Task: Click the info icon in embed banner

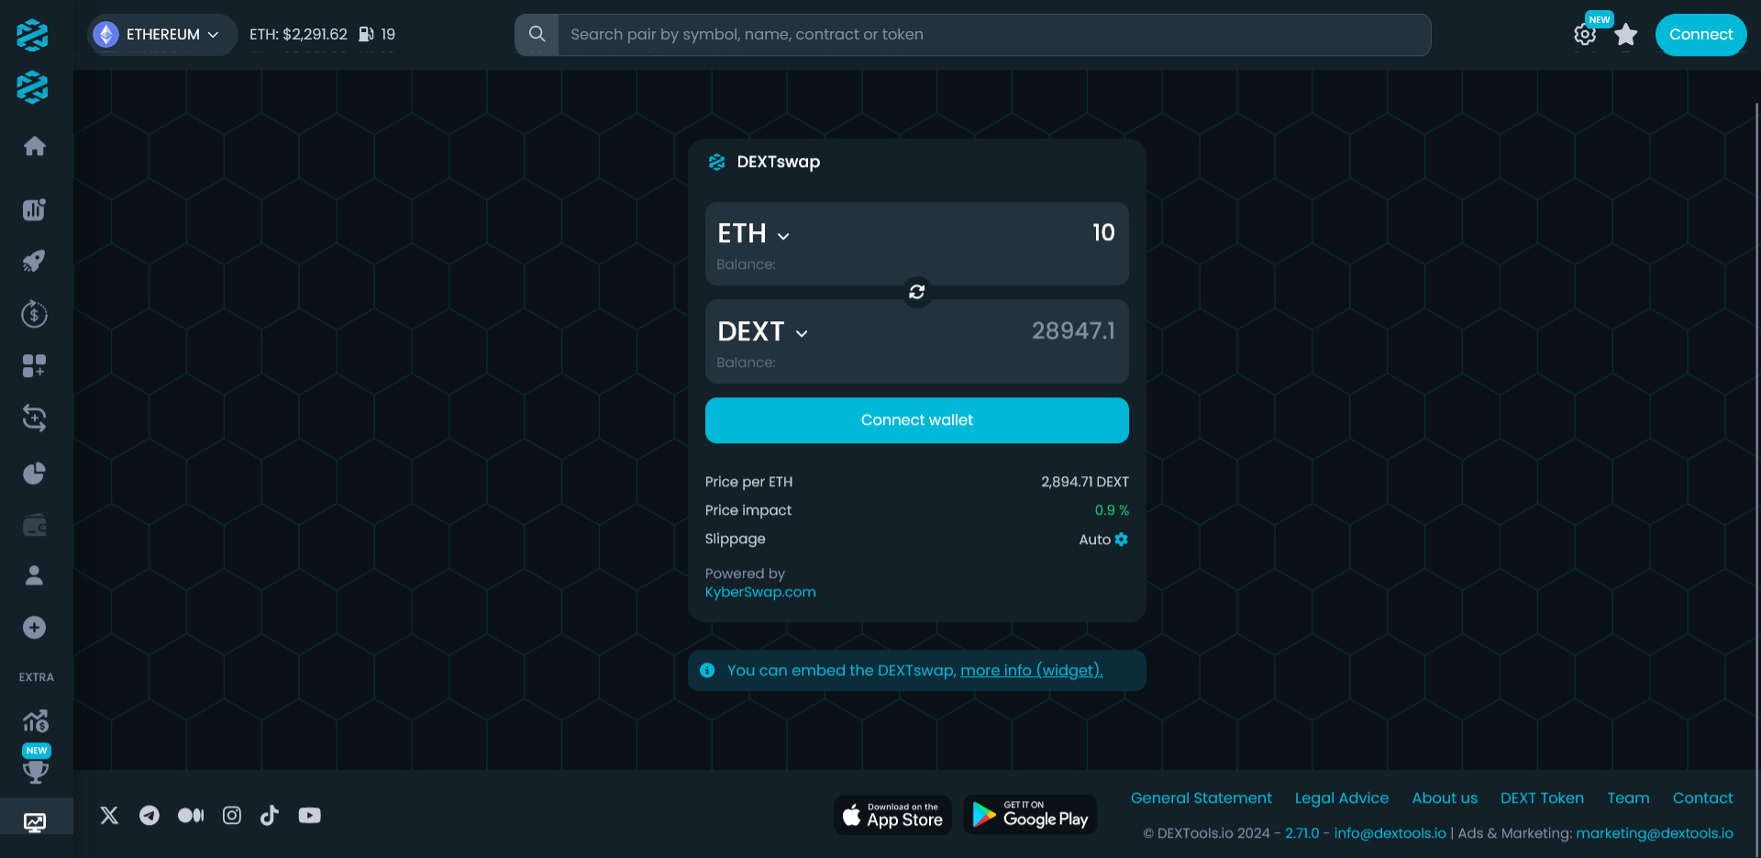Action: [x=707, y=671]
